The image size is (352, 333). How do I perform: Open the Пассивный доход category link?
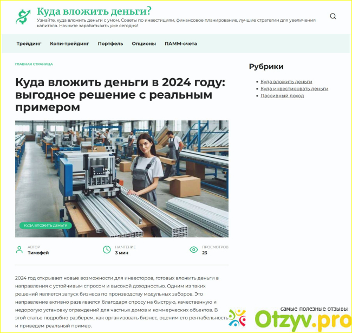pyautogui.click(x=282, y=95)
